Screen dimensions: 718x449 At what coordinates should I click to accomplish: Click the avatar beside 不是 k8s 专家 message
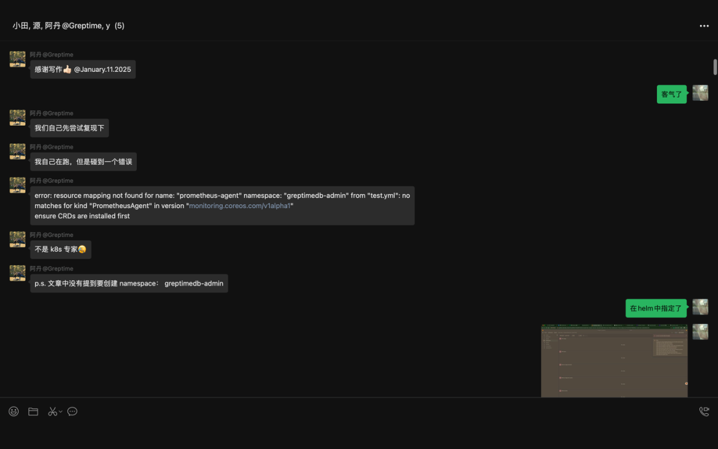(17, 239)
